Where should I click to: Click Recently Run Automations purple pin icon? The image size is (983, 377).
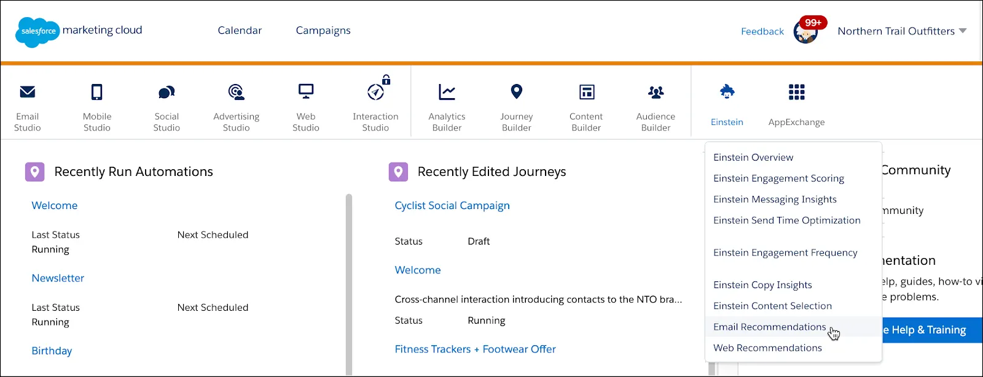[34, 172]
